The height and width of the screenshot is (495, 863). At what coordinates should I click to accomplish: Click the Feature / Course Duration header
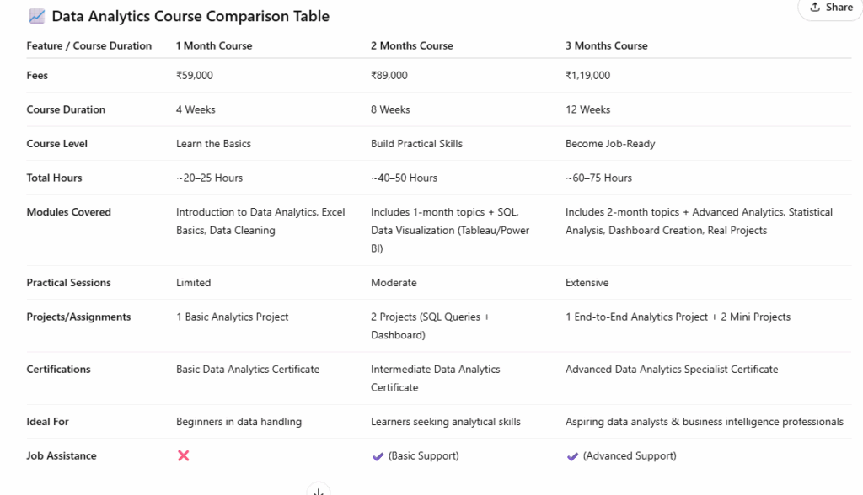[89, 45]
